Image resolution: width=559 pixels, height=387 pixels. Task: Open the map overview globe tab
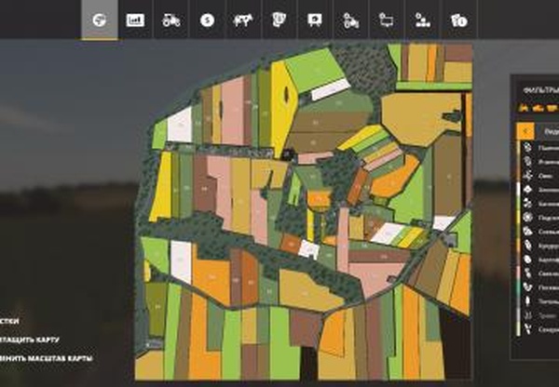point(100,20)
